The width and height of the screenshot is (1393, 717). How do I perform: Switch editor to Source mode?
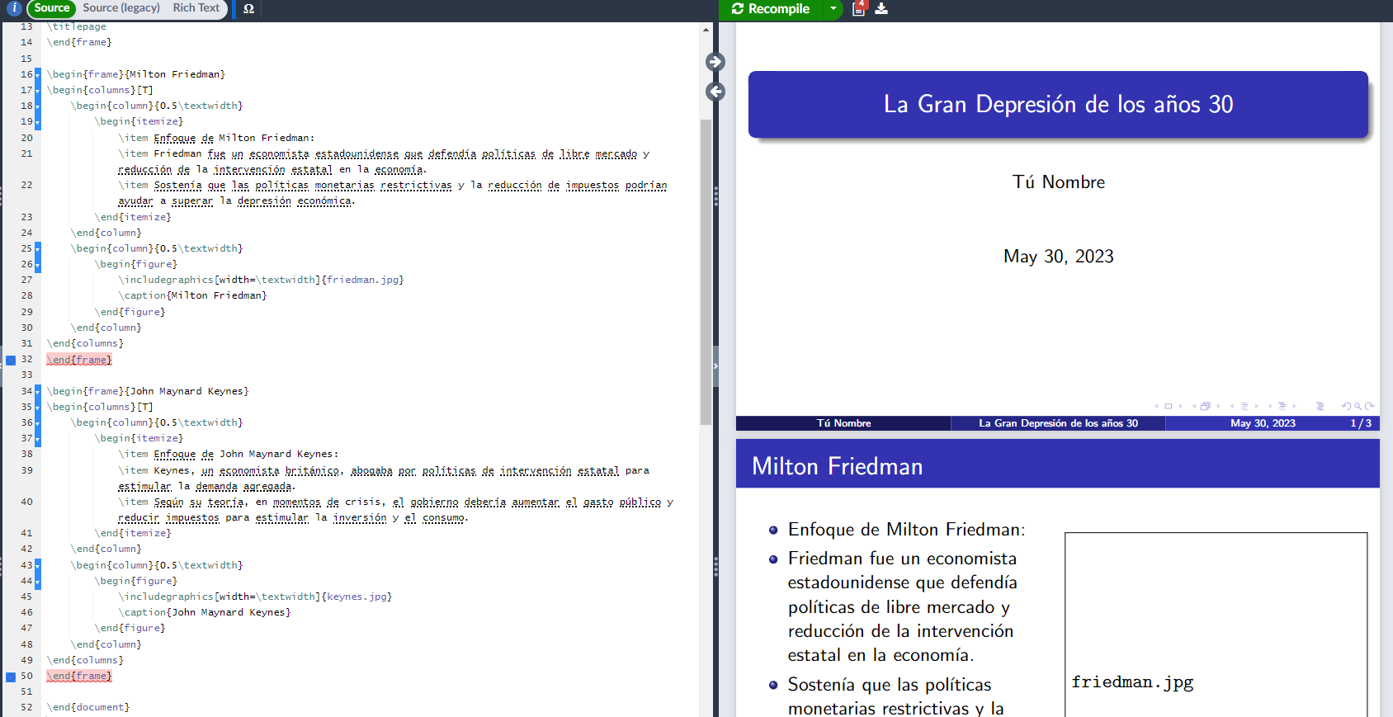click(52, 8)
